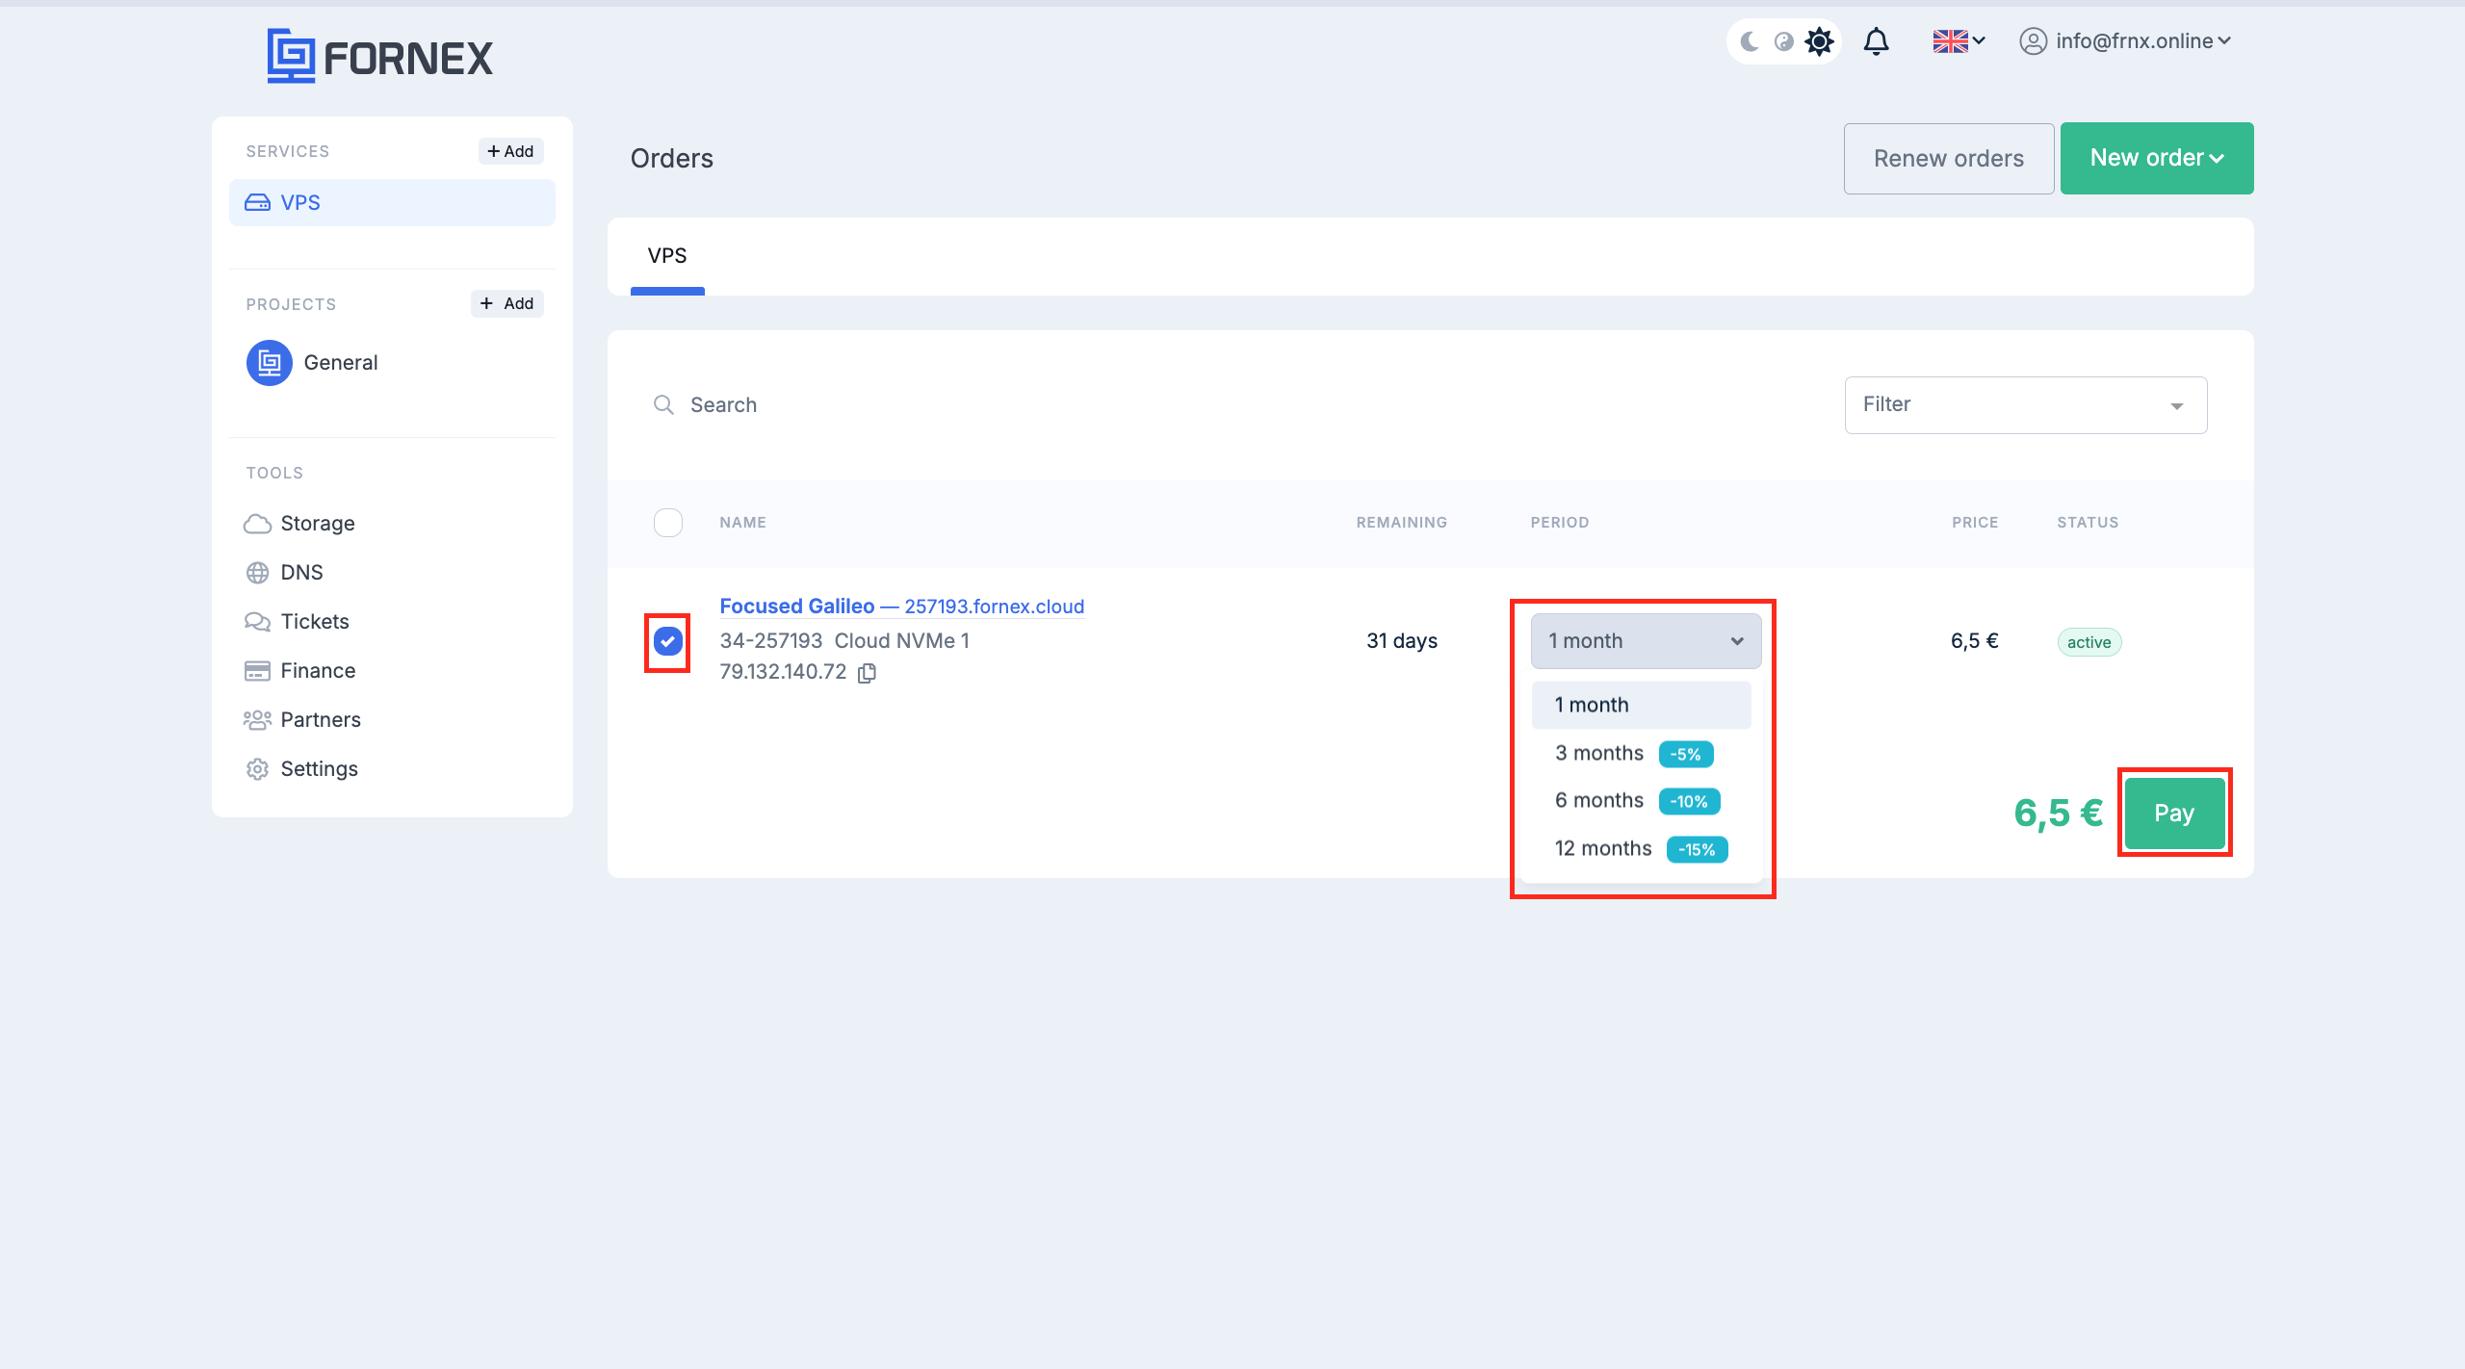Screen dimensions: 2465x1369
Task: Open Focused Galileo order link
Action: pyautogui.click(x=902, y=607)
